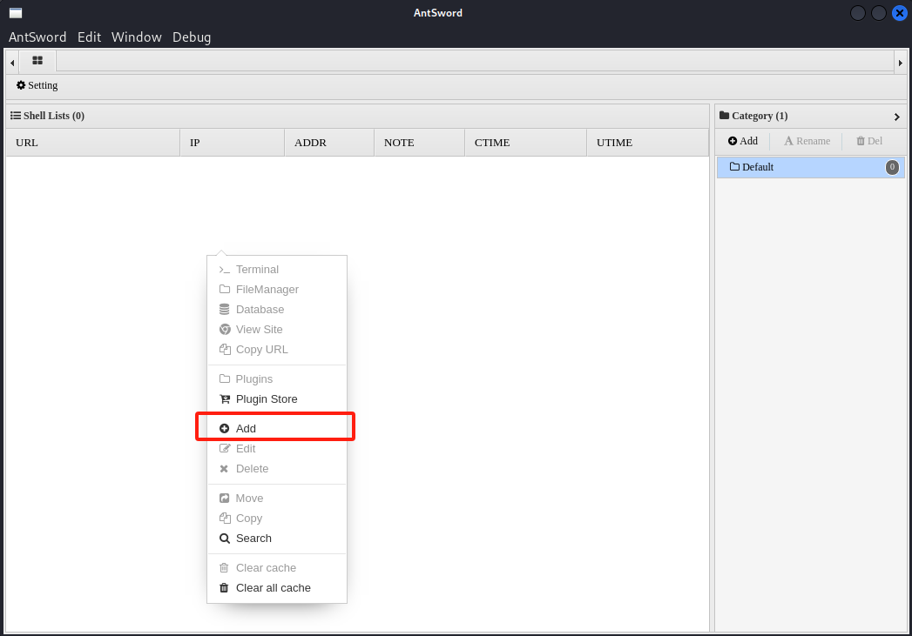Click the left tab scroll arrow
Viewport: 912px width, 636px height.
tap(12, 63)
